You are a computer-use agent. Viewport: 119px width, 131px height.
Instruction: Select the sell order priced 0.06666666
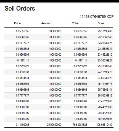pyautogui.click(x=59, y=37)
